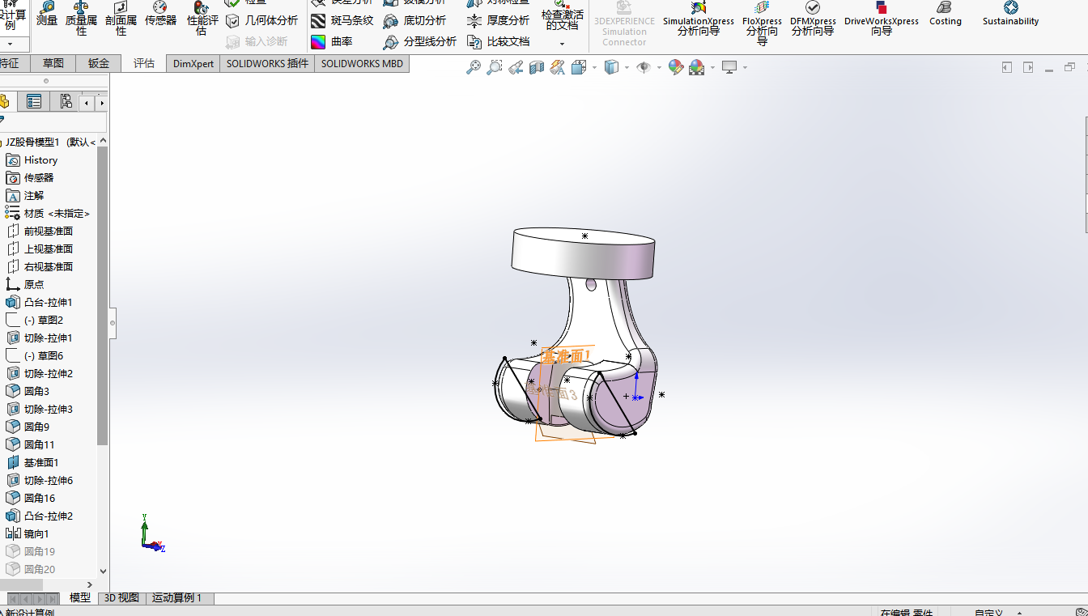The image size is (1088, 616).
Task: Open dropdown below 设计算例
Action: 11,44
